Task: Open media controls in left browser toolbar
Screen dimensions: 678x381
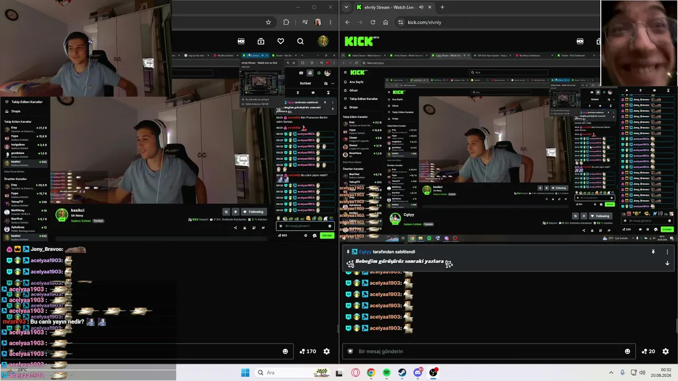Action: click(305, 22)
